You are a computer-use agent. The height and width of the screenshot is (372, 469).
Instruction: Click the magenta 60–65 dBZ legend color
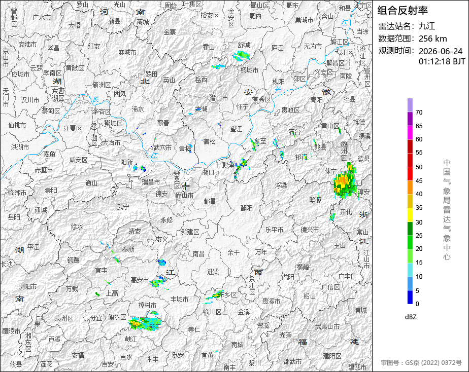click(410, 133)
